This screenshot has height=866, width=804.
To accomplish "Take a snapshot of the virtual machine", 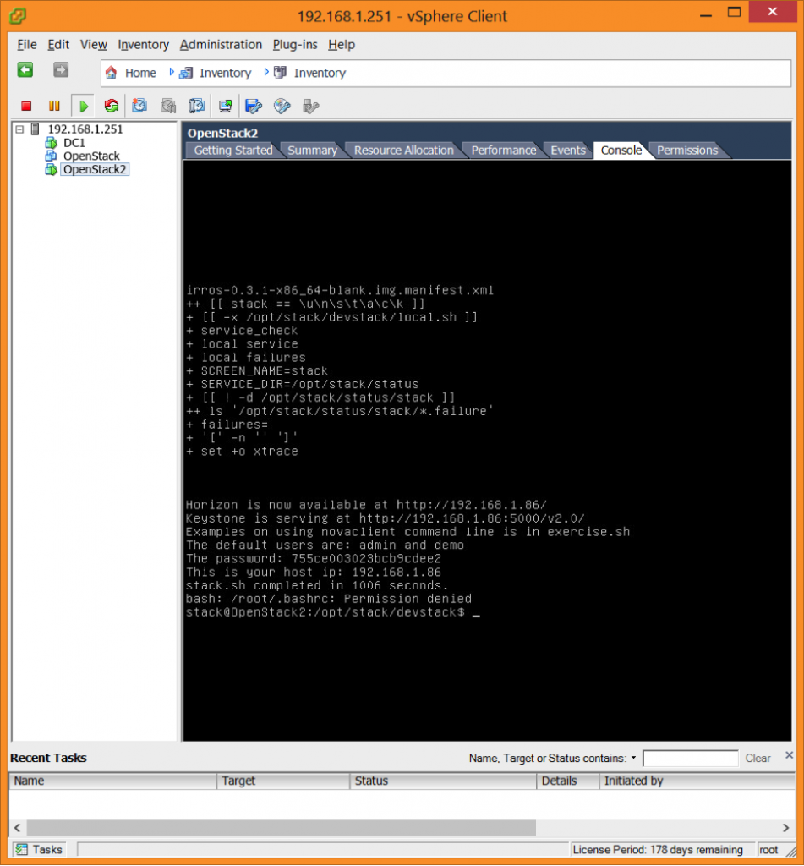I will click(x=139, y=106).
